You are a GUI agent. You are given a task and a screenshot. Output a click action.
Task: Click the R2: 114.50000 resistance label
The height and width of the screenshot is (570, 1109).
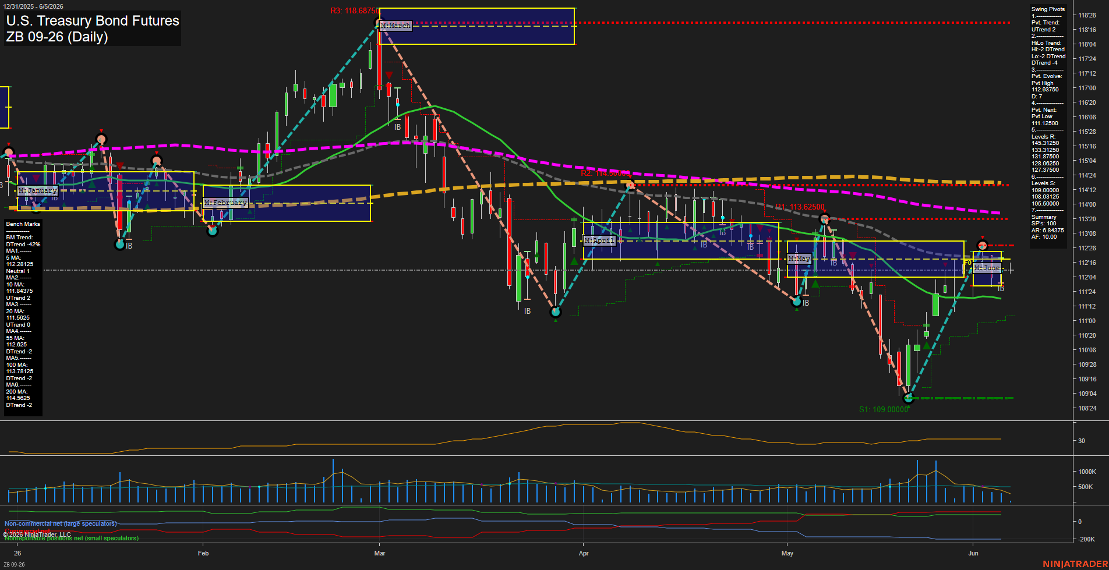(605, 174)
